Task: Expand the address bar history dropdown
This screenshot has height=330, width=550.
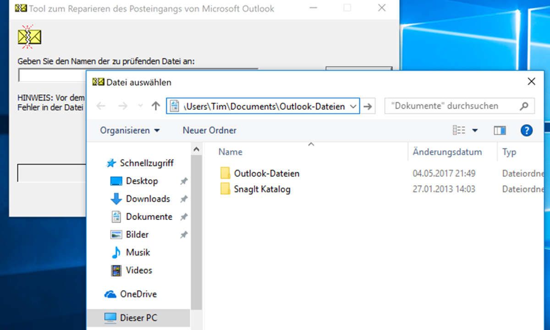Action: pos(352,106)
